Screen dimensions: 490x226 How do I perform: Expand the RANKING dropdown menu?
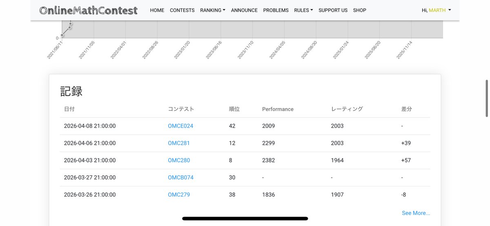point(213,10)
